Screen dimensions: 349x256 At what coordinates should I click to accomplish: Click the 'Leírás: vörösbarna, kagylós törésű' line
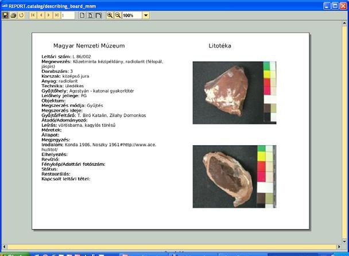pos(78,125)
